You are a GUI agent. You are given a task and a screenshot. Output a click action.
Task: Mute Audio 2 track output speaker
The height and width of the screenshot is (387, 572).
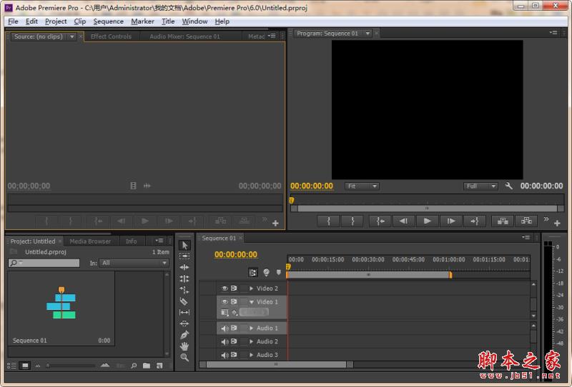(225, 341)
